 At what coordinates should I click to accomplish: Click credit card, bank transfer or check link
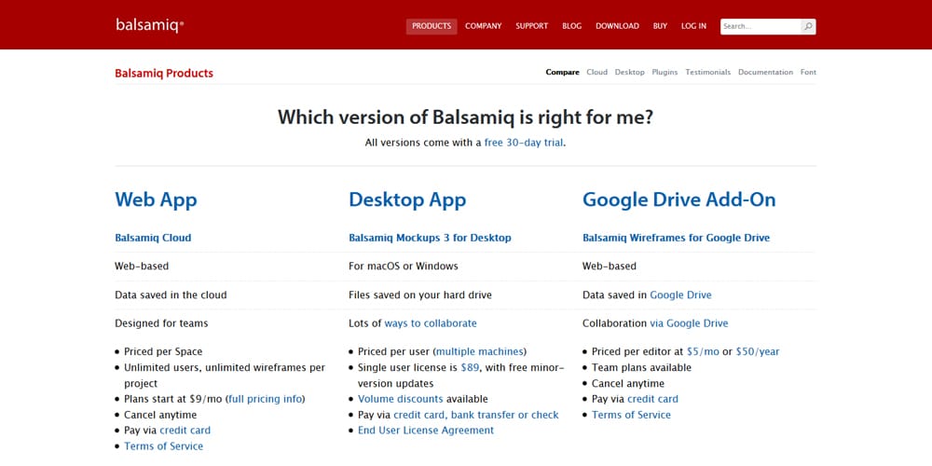pos(476,415)
